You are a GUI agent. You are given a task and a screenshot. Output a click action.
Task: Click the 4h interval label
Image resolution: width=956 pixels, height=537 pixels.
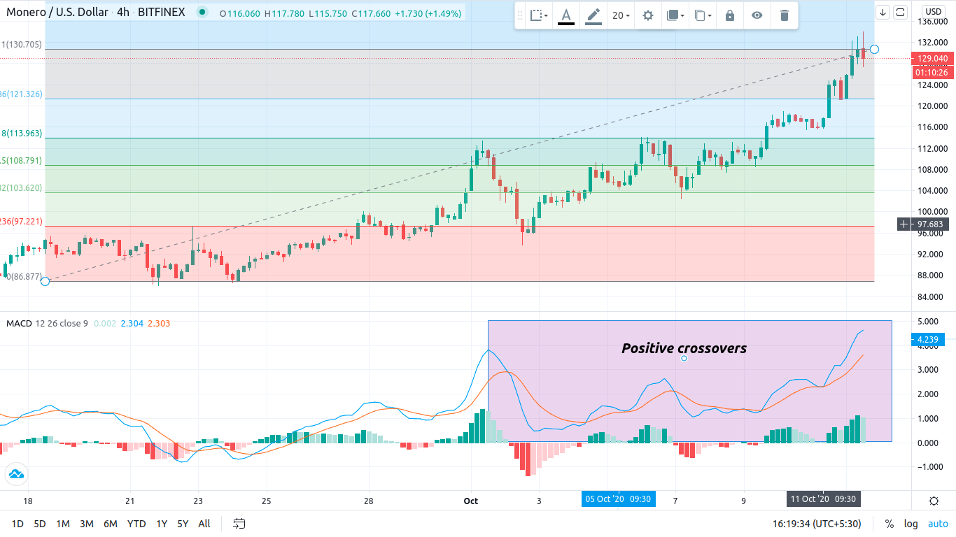click(x=124, y=13)
